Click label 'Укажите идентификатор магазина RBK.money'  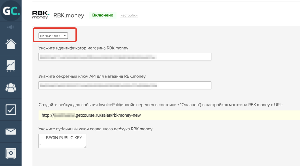83,48
